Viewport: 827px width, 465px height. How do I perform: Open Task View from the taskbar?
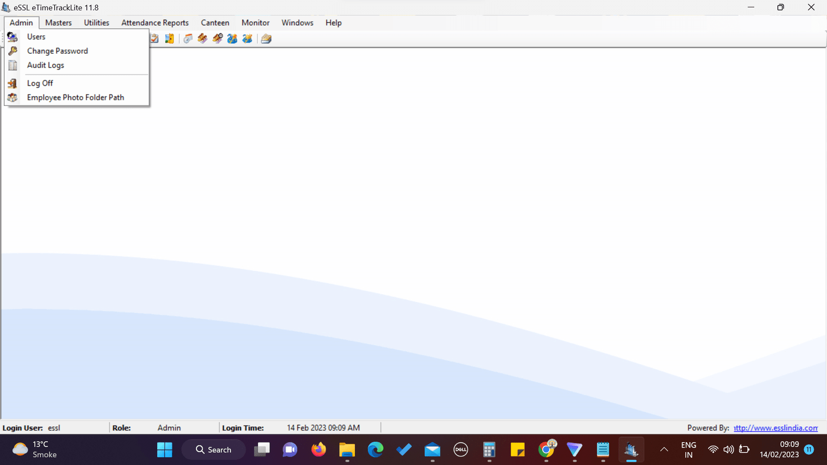point(262,450)
